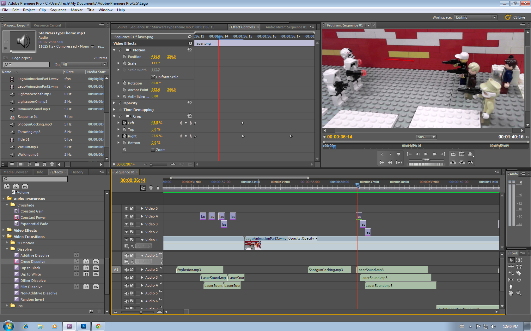Switch to the History tab
The height and width of the screenshot is (331, 531).
pyautogui.click(x=77, y=172)
